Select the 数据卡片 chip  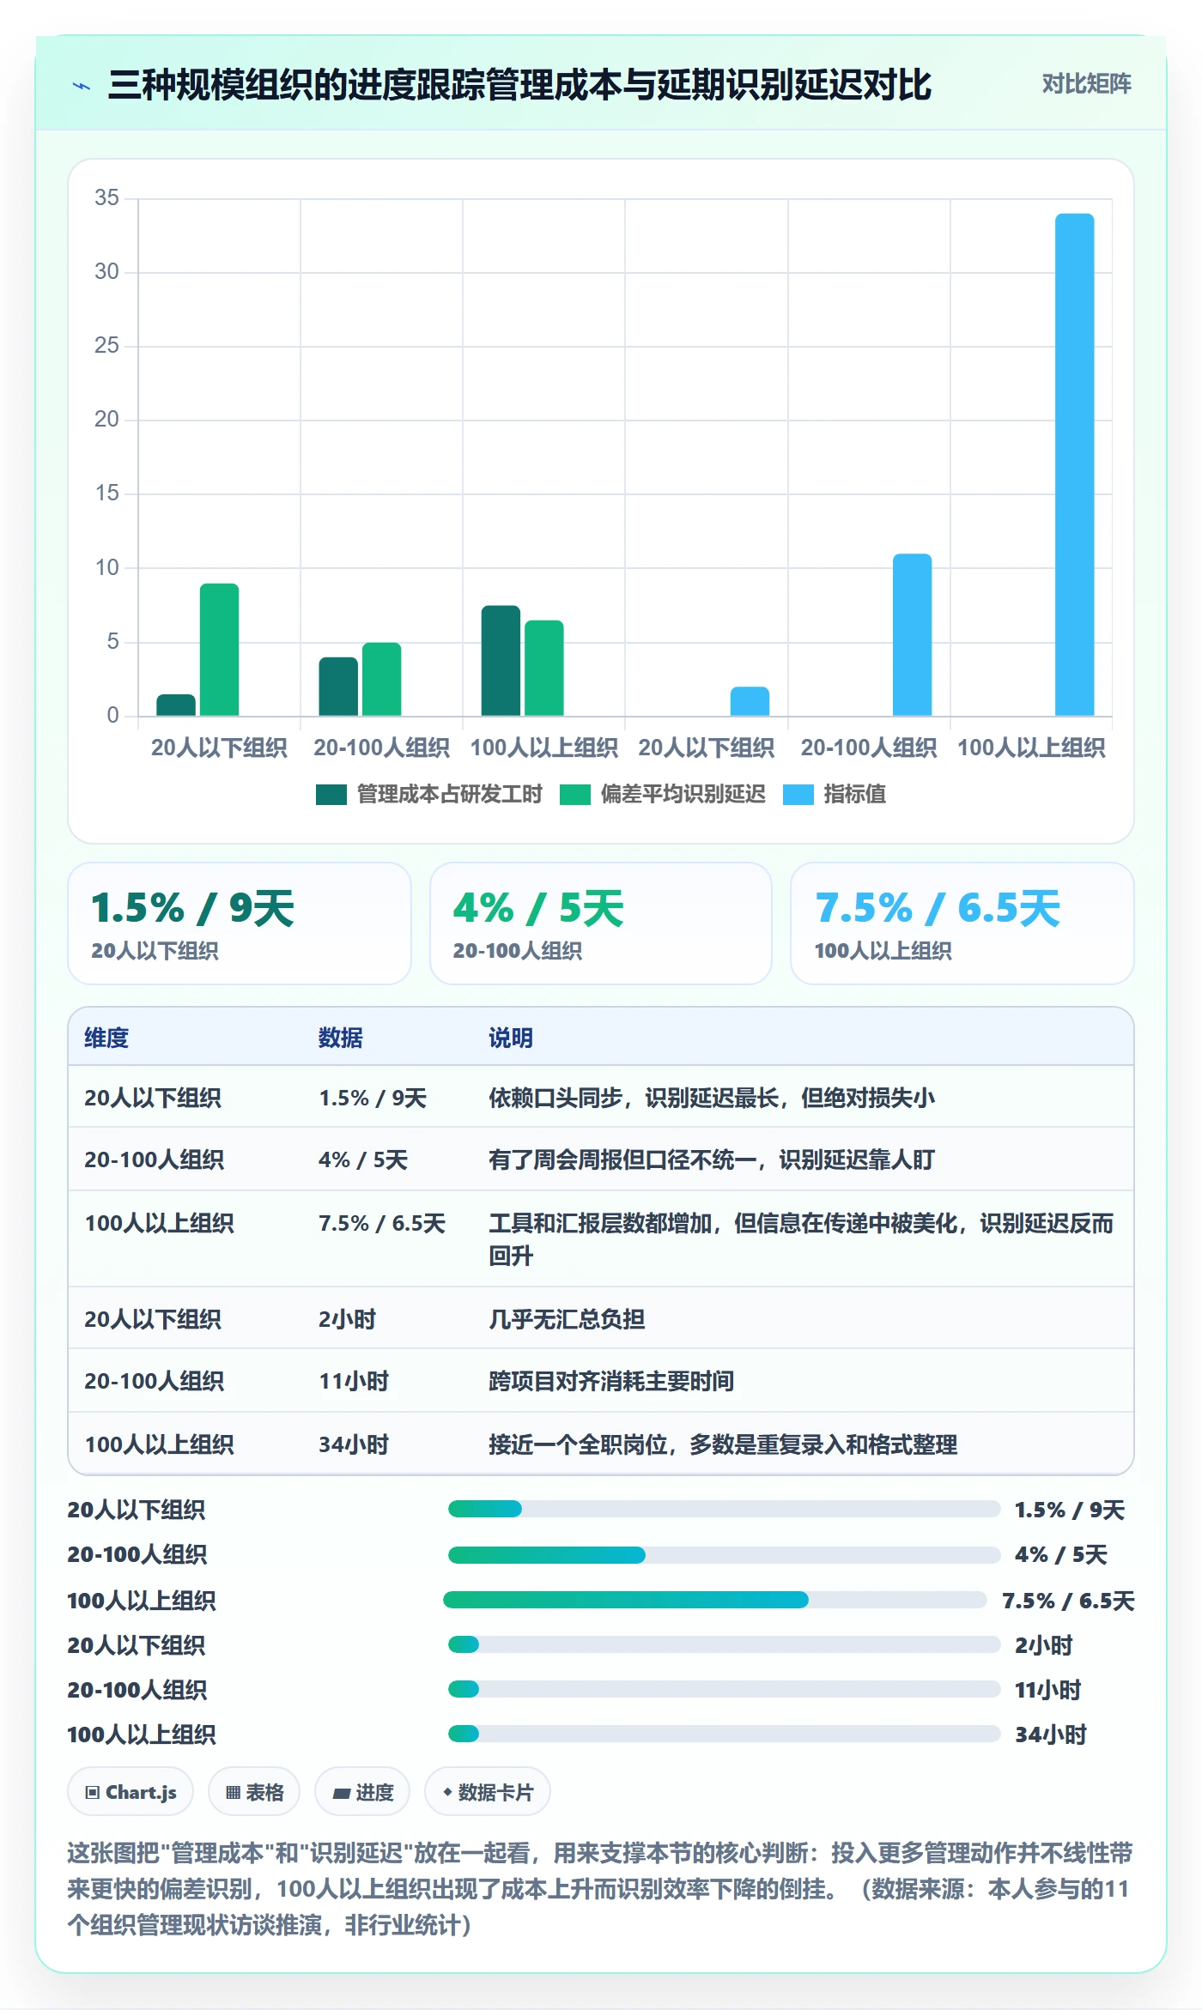point(487,1792)
